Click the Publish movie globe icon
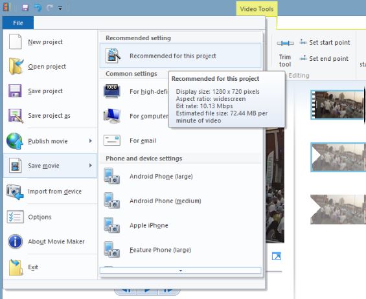Screen dimensions: 366x299 coord(15,141)
